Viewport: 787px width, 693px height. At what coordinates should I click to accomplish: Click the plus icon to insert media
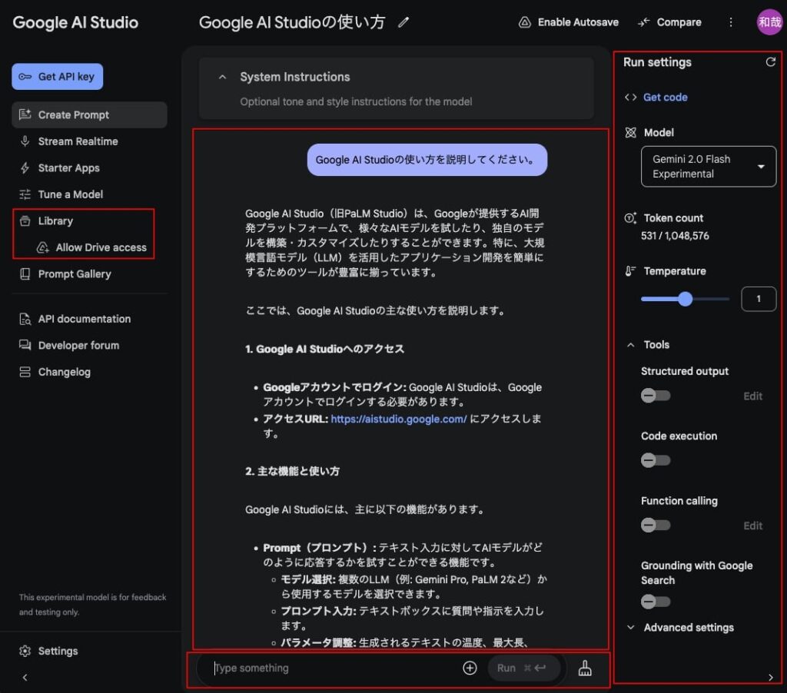pyautogui.click(x=470, y=668)
